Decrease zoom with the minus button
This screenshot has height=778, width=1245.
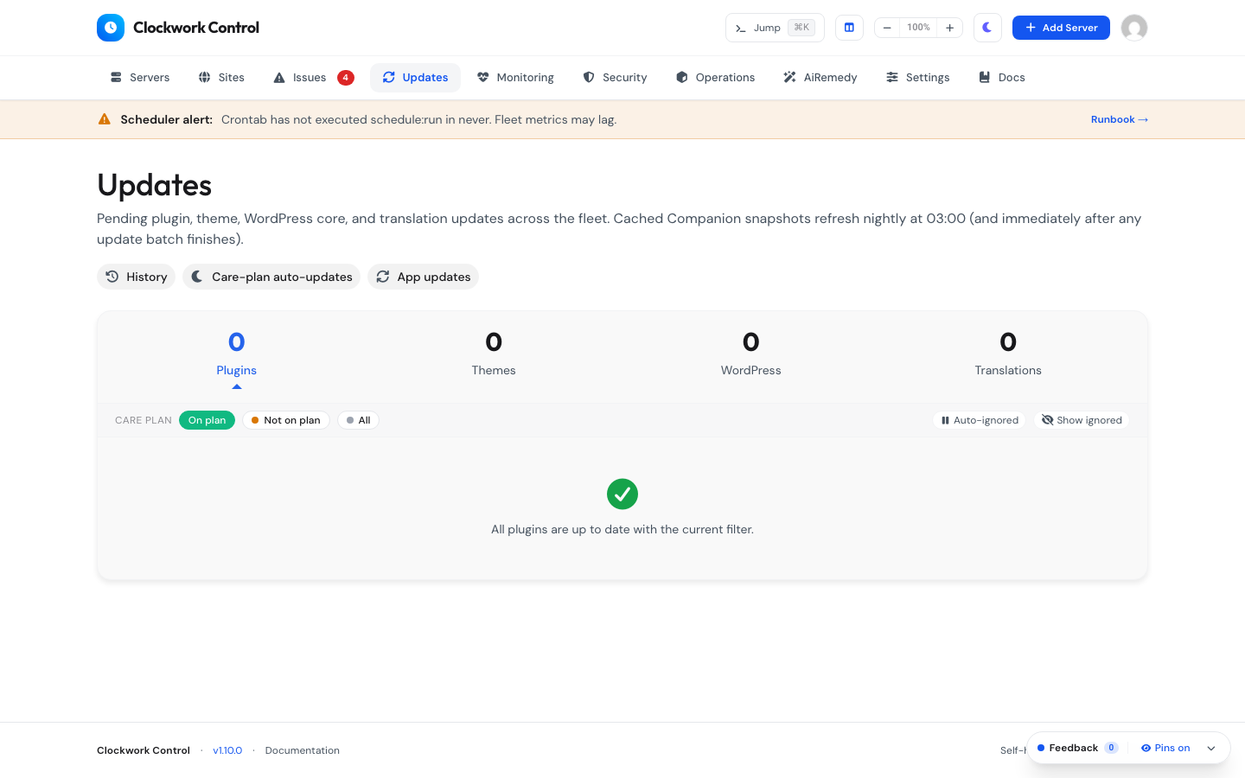pos(887,28)
